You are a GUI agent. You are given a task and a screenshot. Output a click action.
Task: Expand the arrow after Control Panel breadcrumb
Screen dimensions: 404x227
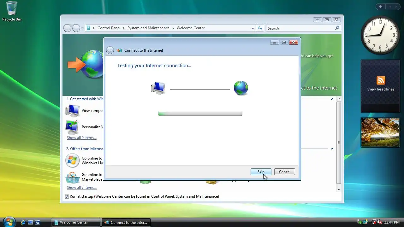(124, 28)
